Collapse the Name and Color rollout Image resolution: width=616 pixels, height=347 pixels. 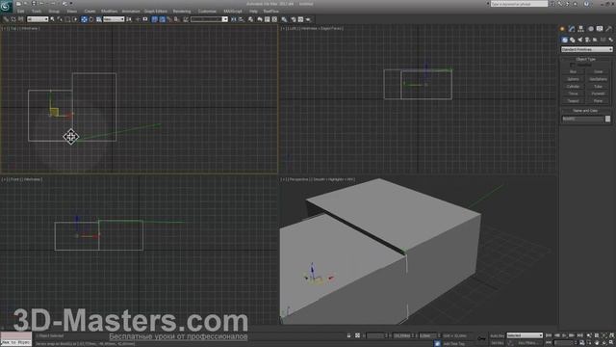[585, 111]
